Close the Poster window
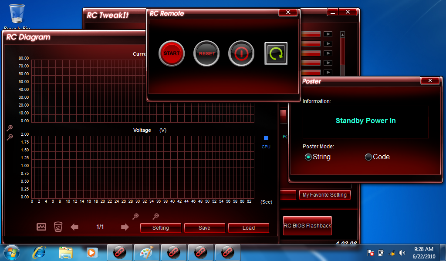 [430, 80]
